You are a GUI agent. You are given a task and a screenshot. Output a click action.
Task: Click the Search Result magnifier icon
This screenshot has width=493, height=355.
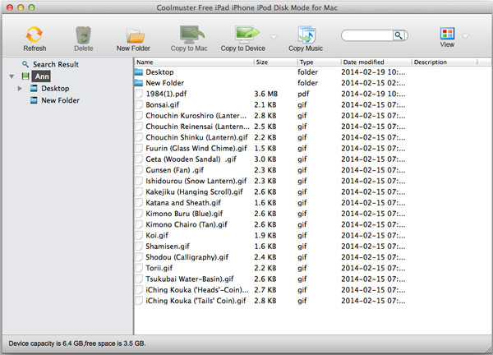[25, 64]
